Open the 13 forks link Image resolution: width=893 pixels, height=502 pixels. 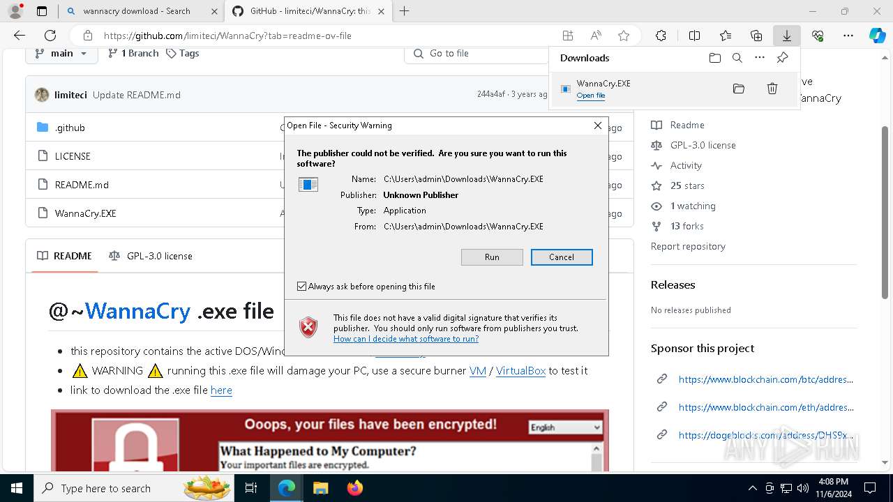point(677,226)
